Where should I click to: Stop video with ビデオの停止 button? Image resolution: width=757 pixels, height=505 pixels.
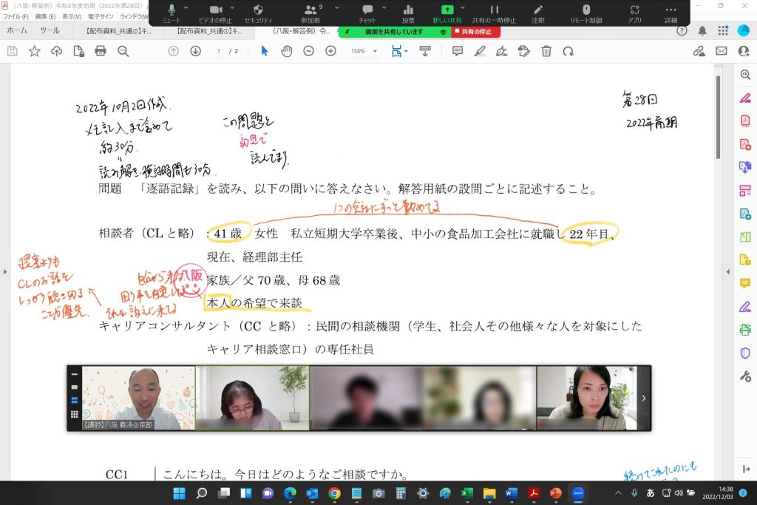point(216,13)
